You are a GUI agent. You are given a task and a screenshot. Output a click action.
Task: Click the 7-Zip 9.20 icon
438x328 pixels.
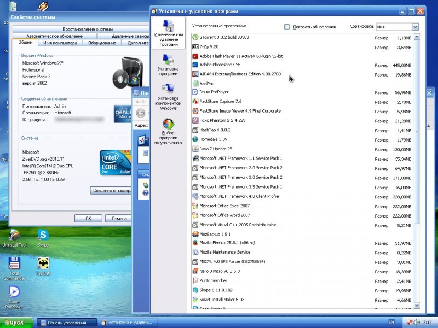(x=195, y=46)
